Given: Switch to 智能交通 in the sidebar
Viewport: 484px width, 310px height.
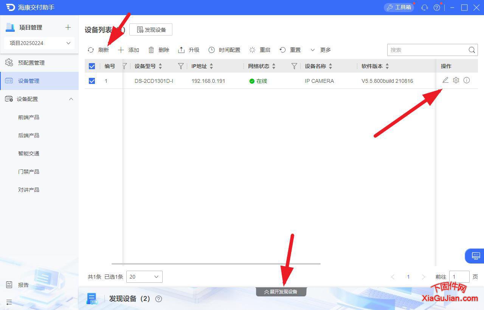Looking at the screenshot, I should click(x=29, y=153).
